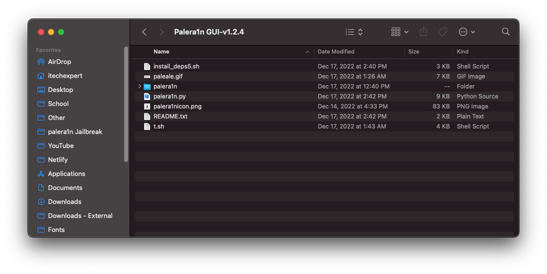Open the more actions ellipsis menu

(466, 32)
